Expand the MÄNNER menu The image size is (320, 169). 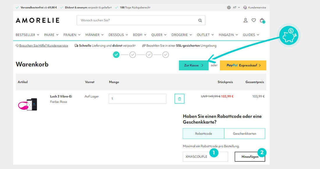(95, 35)
